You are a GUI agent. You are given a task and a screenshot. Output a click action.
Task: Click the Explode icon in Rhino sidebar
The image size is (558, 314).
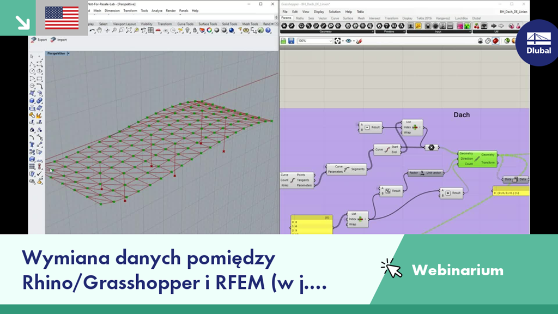point(39,116)
